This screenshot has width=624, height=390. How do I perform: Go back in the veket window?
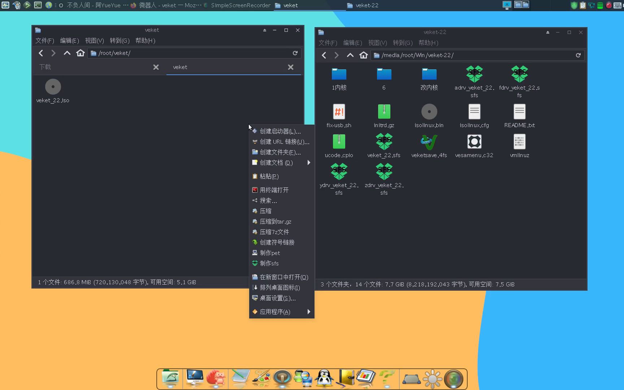coord(41,53)
